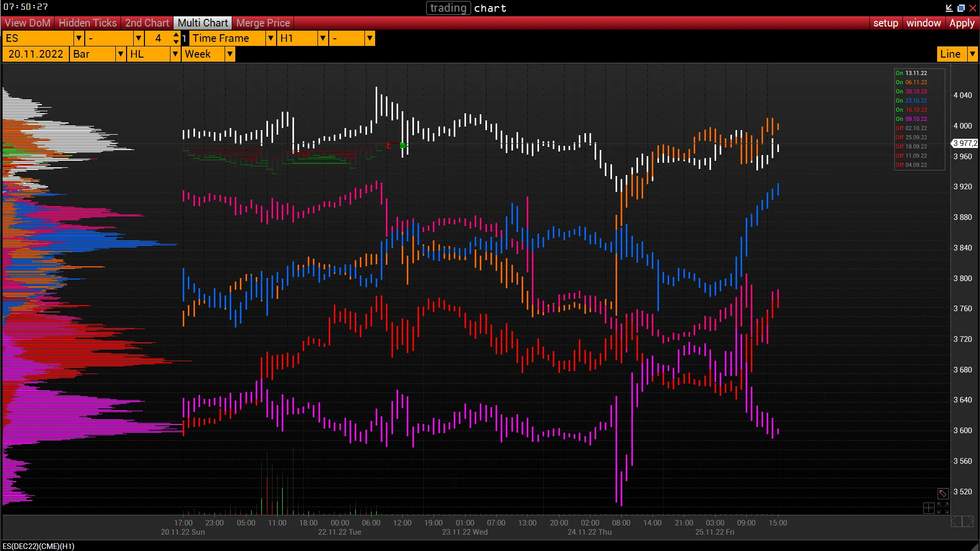Switch to the View DoM tab
The height and width of the screenshot is (551, 980).
[28, 23]
